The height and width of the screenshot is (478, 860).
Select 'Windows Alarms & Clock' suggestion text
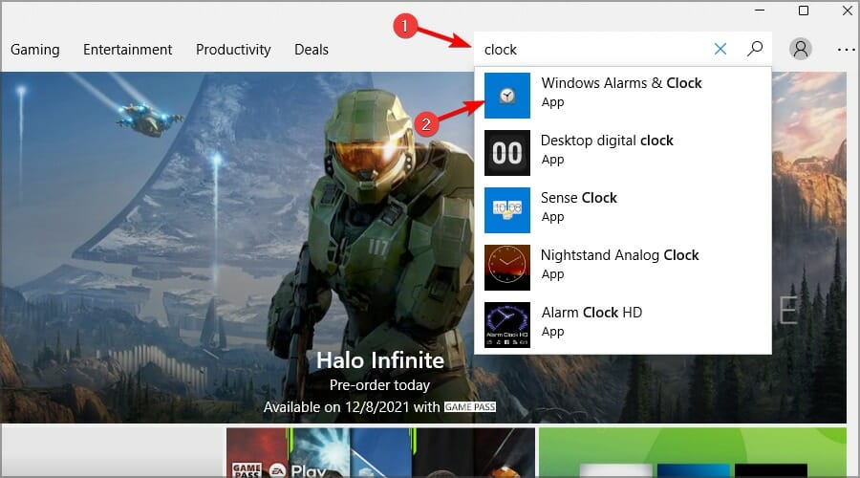coord(621,83)
